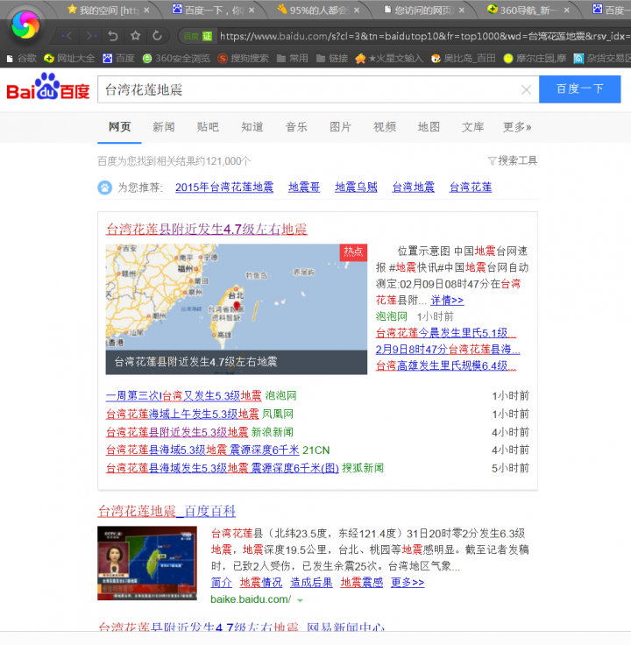Expand the arrow next to baike.baidu.com/
Screen dimensions: 631x645
click(x=301, y=600)
